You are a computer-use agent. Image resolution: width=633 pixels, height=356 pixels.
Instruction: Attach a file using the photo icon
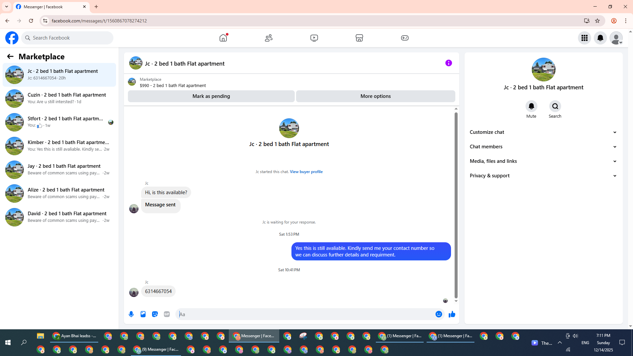[x=143, y=314]
